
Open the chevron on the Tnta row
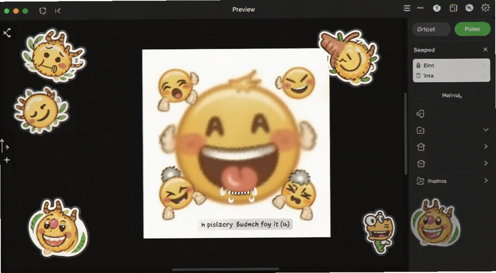coord(484,76)
